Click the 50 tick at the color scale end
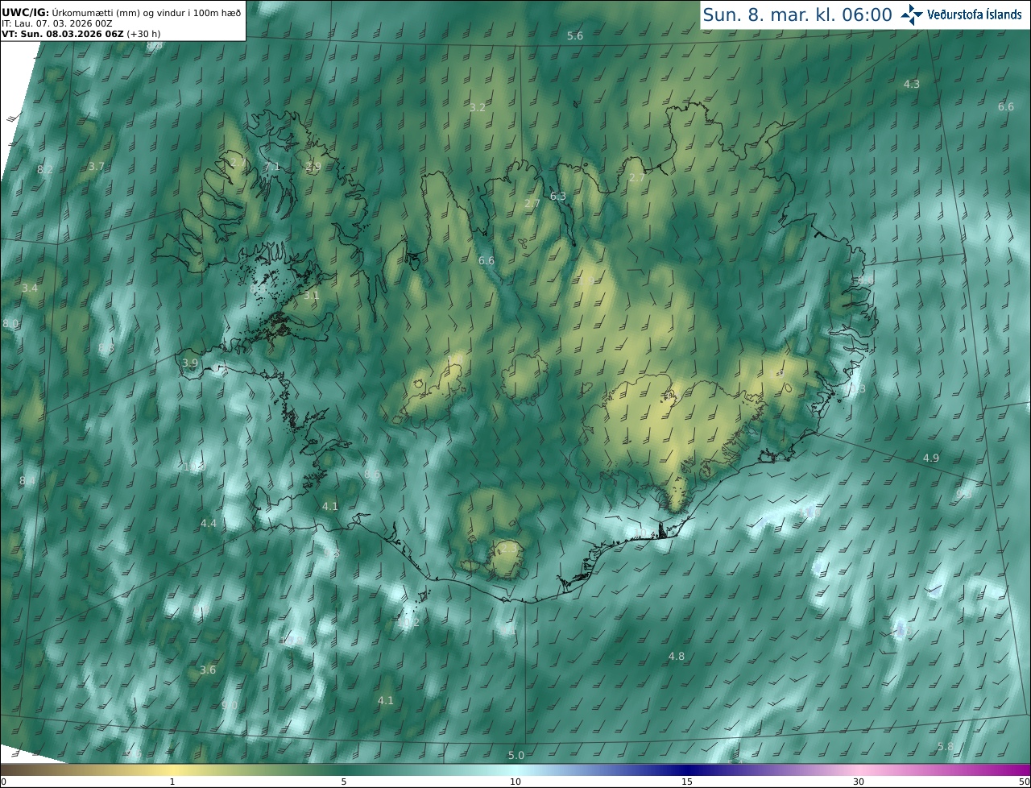 click(1025, 782)
